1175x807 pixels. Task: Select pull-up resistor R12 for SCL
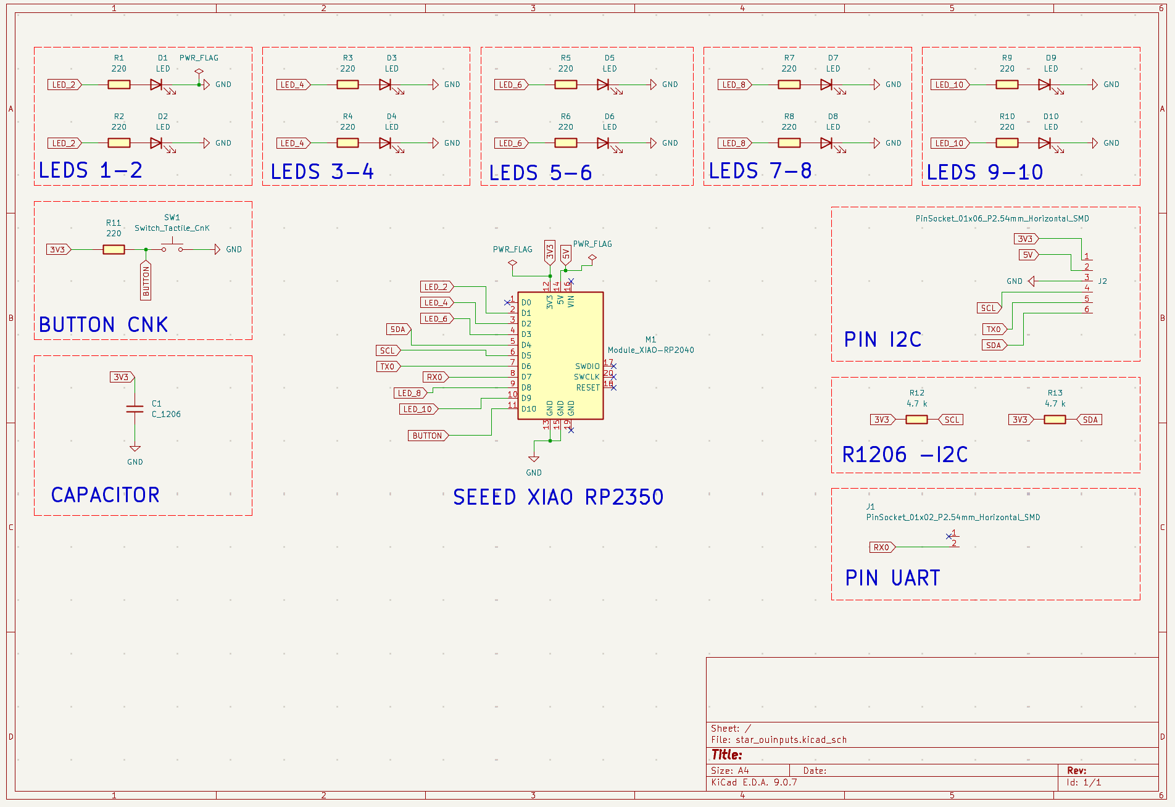[916, 419]
